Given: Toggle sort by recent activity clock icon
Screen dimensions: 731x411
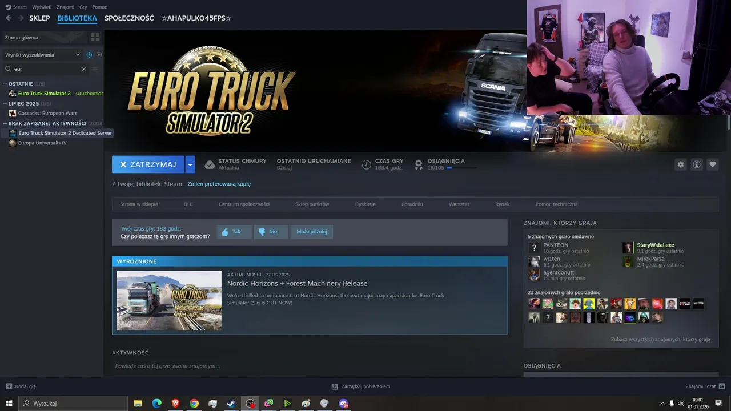Looking at the screenshot, I should (x=89, y=55).
